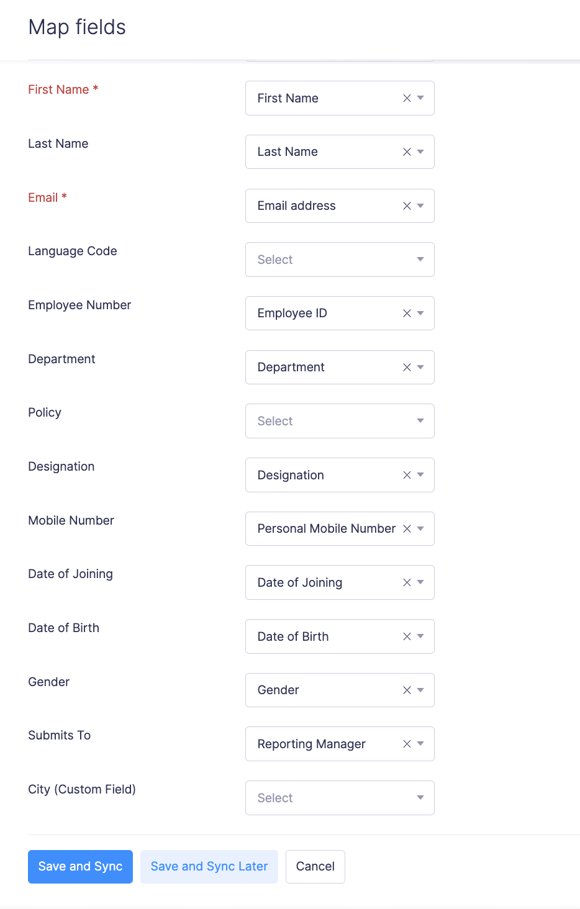Remove the Employee ID mapping
The width and height of the screenshot is (580, 909).
point(406,313)
